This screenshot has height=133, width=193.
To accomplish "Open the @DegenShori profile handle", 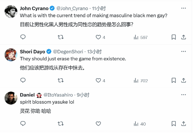I will pyautogui.click(x=68, y=52).
